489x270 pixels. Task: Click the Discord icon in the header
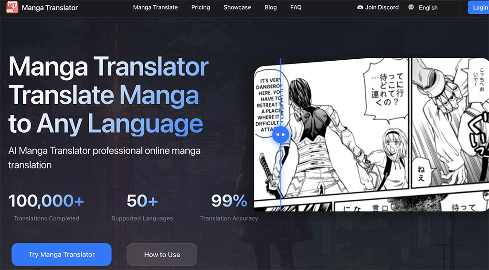(360, 7)
